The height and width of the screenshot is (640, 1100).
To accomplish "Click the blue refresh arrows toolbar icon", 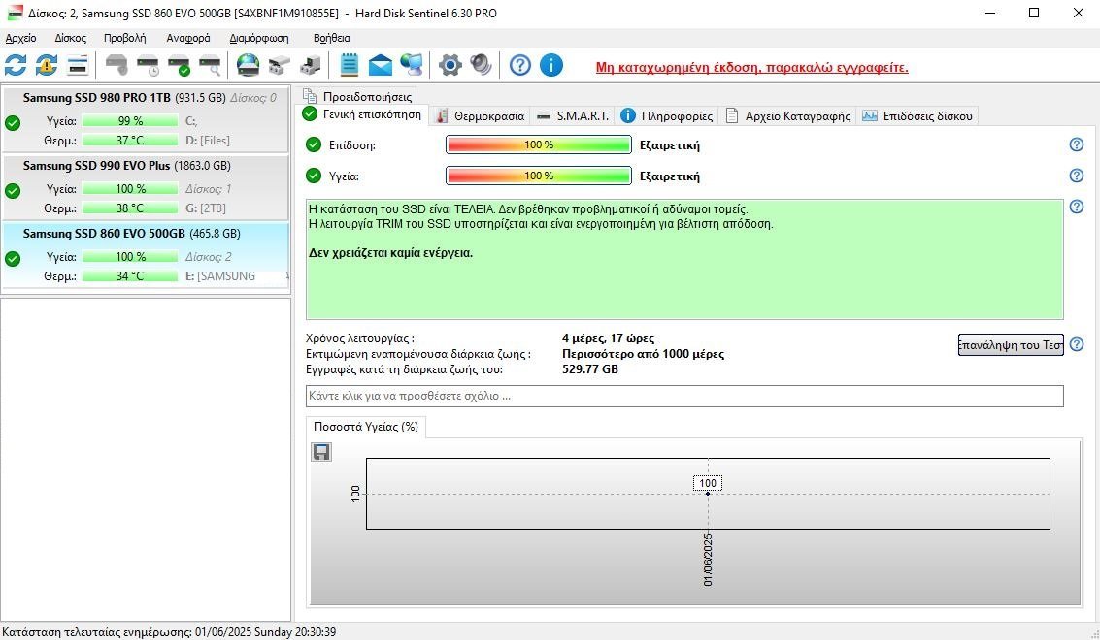I will 16,65.
